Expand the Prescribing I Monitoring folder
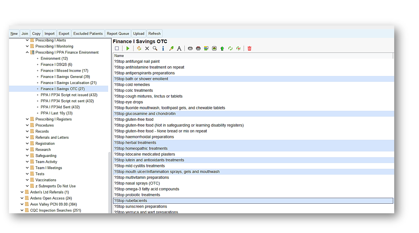 coord(27,46)
